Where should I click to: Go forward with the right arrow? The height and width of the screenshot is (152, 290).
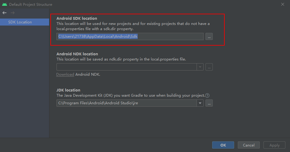coord(13,13)
